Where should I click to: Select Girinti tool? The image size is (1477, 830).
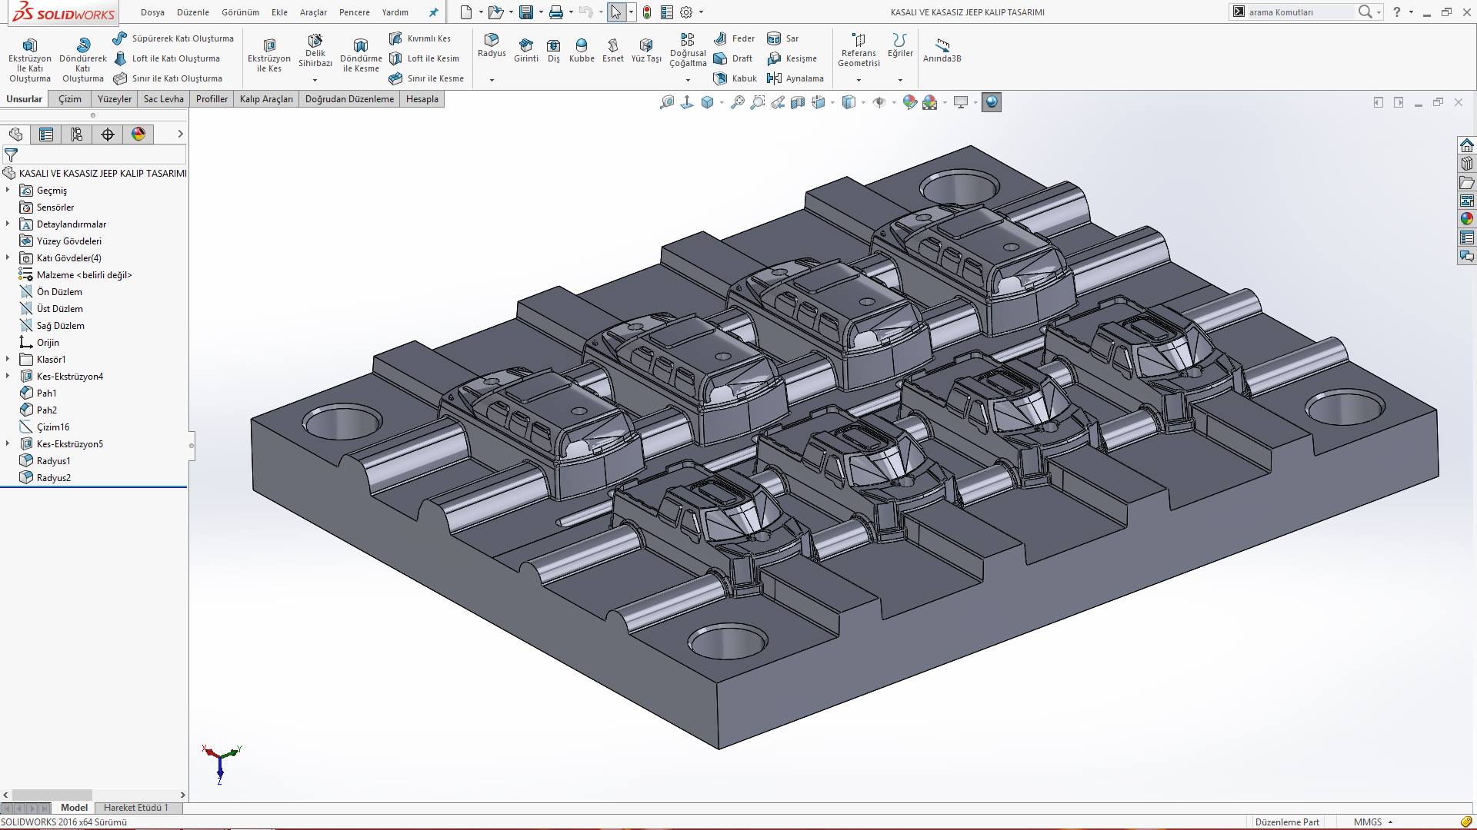pos(526,51)
